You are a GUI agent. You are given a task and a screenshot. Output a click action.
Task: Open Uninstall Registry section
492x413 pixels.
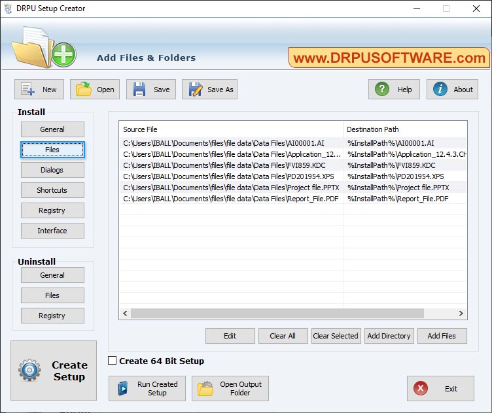[52, 316]
